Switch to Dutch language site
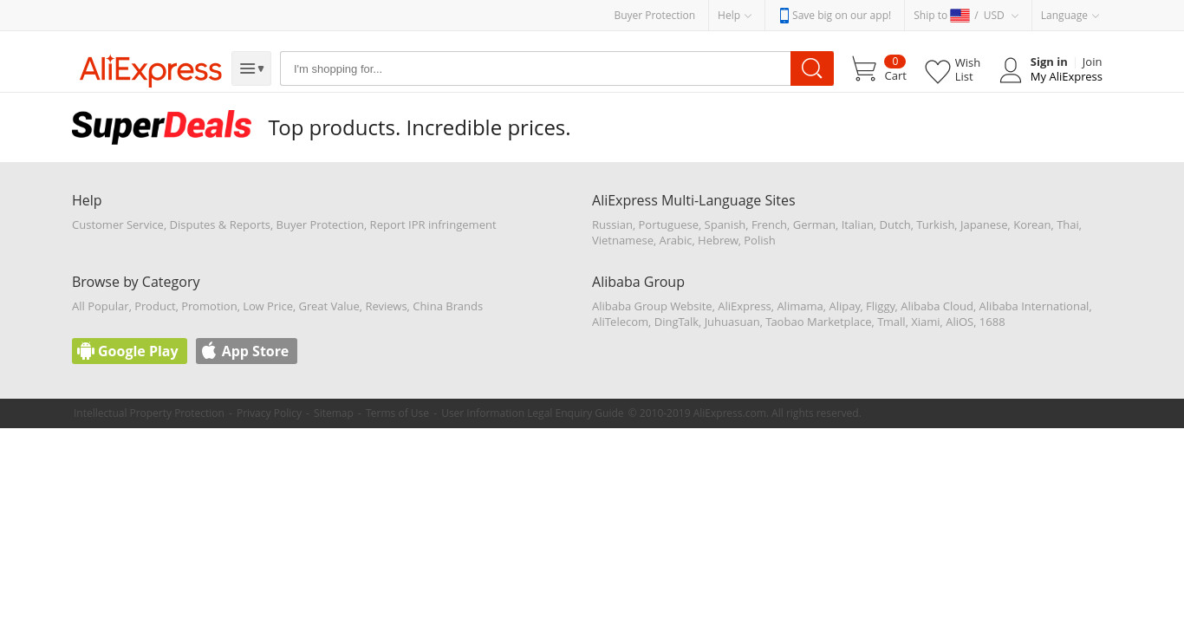 [895, 224]
